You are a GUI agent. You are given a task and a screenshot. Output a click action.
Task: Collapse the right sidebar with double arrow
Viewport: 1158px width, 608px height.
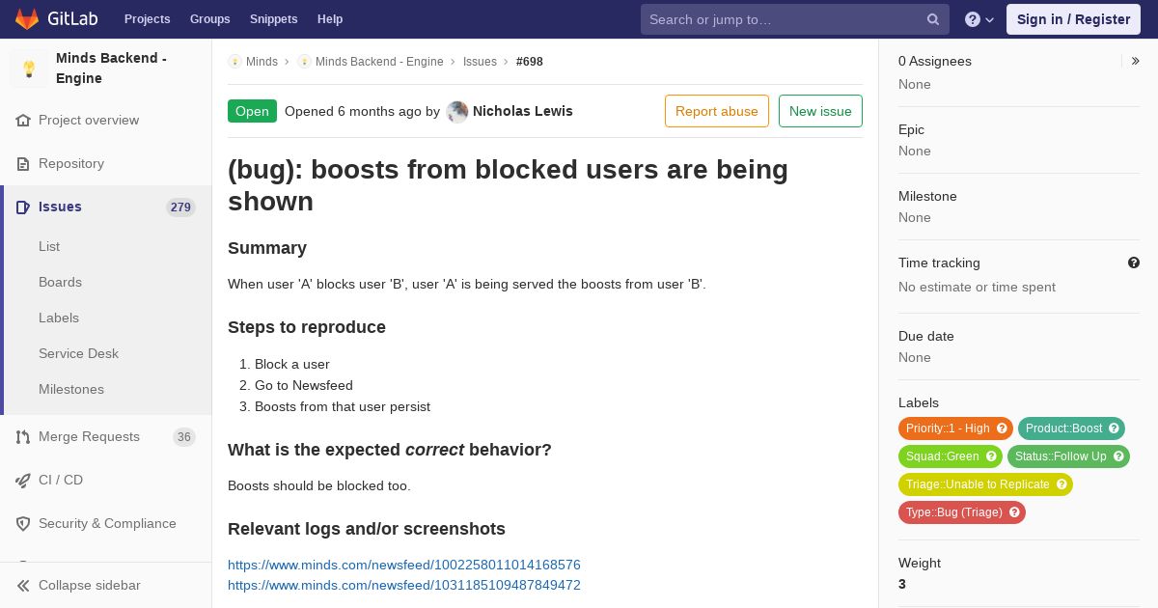pyautogui.click(x=1135, y=61)
